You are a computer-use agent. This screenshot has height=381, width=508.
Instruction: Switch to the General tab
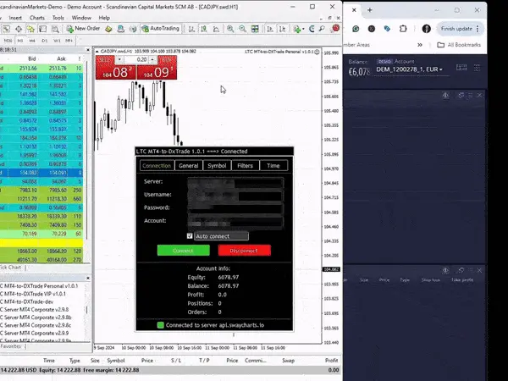point(189,166)
